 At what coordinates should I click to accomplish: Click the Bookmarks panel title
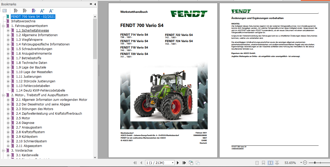coord(9,4)
